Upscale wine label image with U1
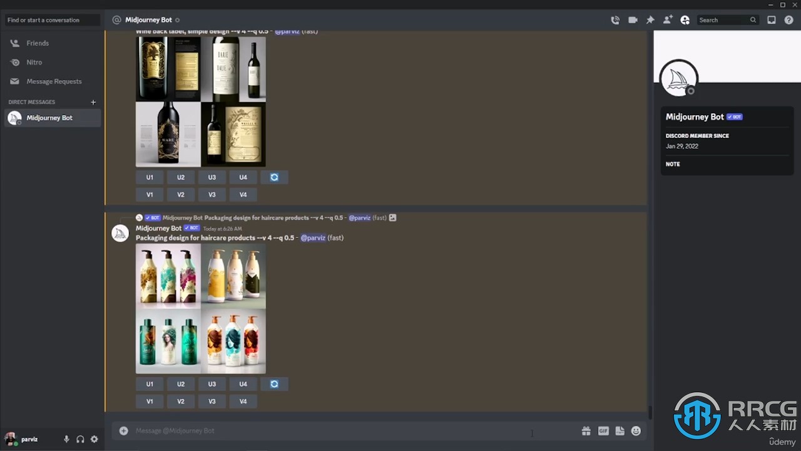The height and width of the screenshot is (451, 801). 150,177
